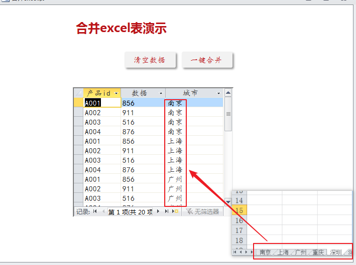Select Excel row header 18
Viewport: 356px width, 265px height.
[x=240, y=240]
